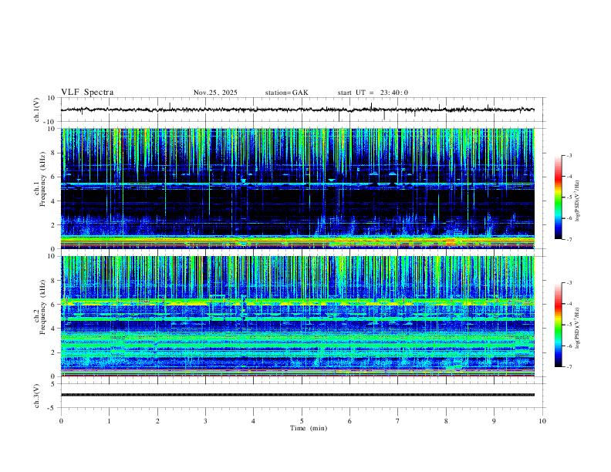
Task: Click the ch.1 voltage waveform trace
Action: [297, 110]
